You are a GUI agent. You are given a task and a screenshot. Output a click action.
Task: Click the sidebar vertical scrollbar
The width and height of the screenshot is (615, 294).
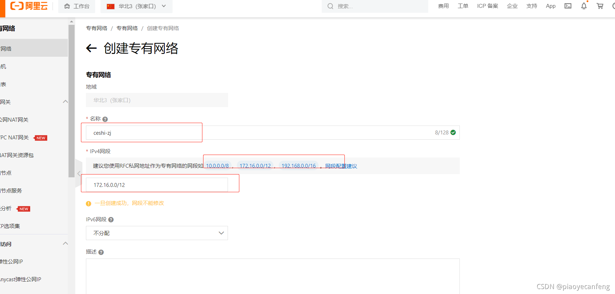tap(71, 101)
